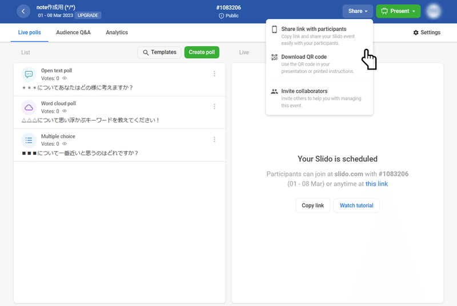Select Invite collaborators option
Screen dimensions: 457x306
tap(319, 98)
